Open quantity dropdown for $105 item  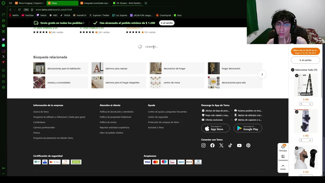(x=306, y=140)
